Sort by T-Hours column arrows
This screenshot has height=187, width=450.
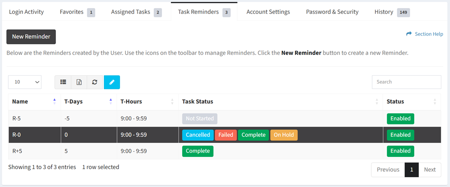point(172,101)
